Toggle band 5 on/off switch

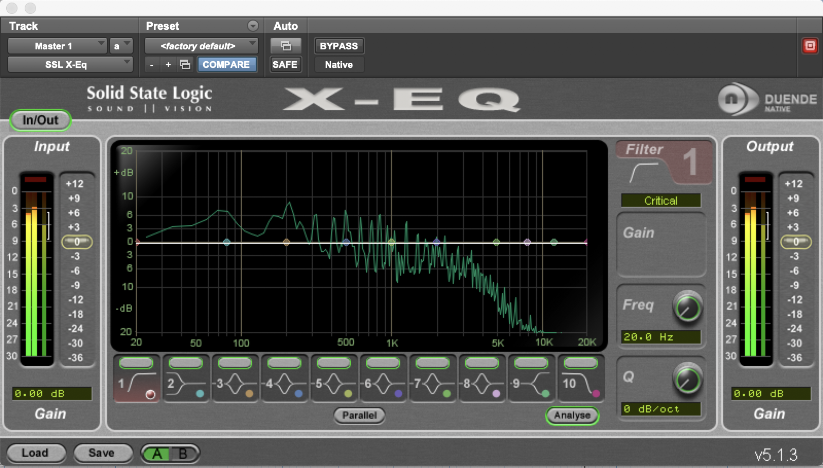334,363
